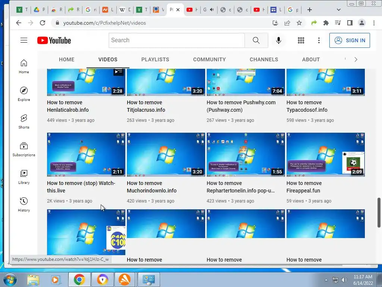Open the COMMUNITY tab
This screenshot has width=382, height=287.
(209, 59)
